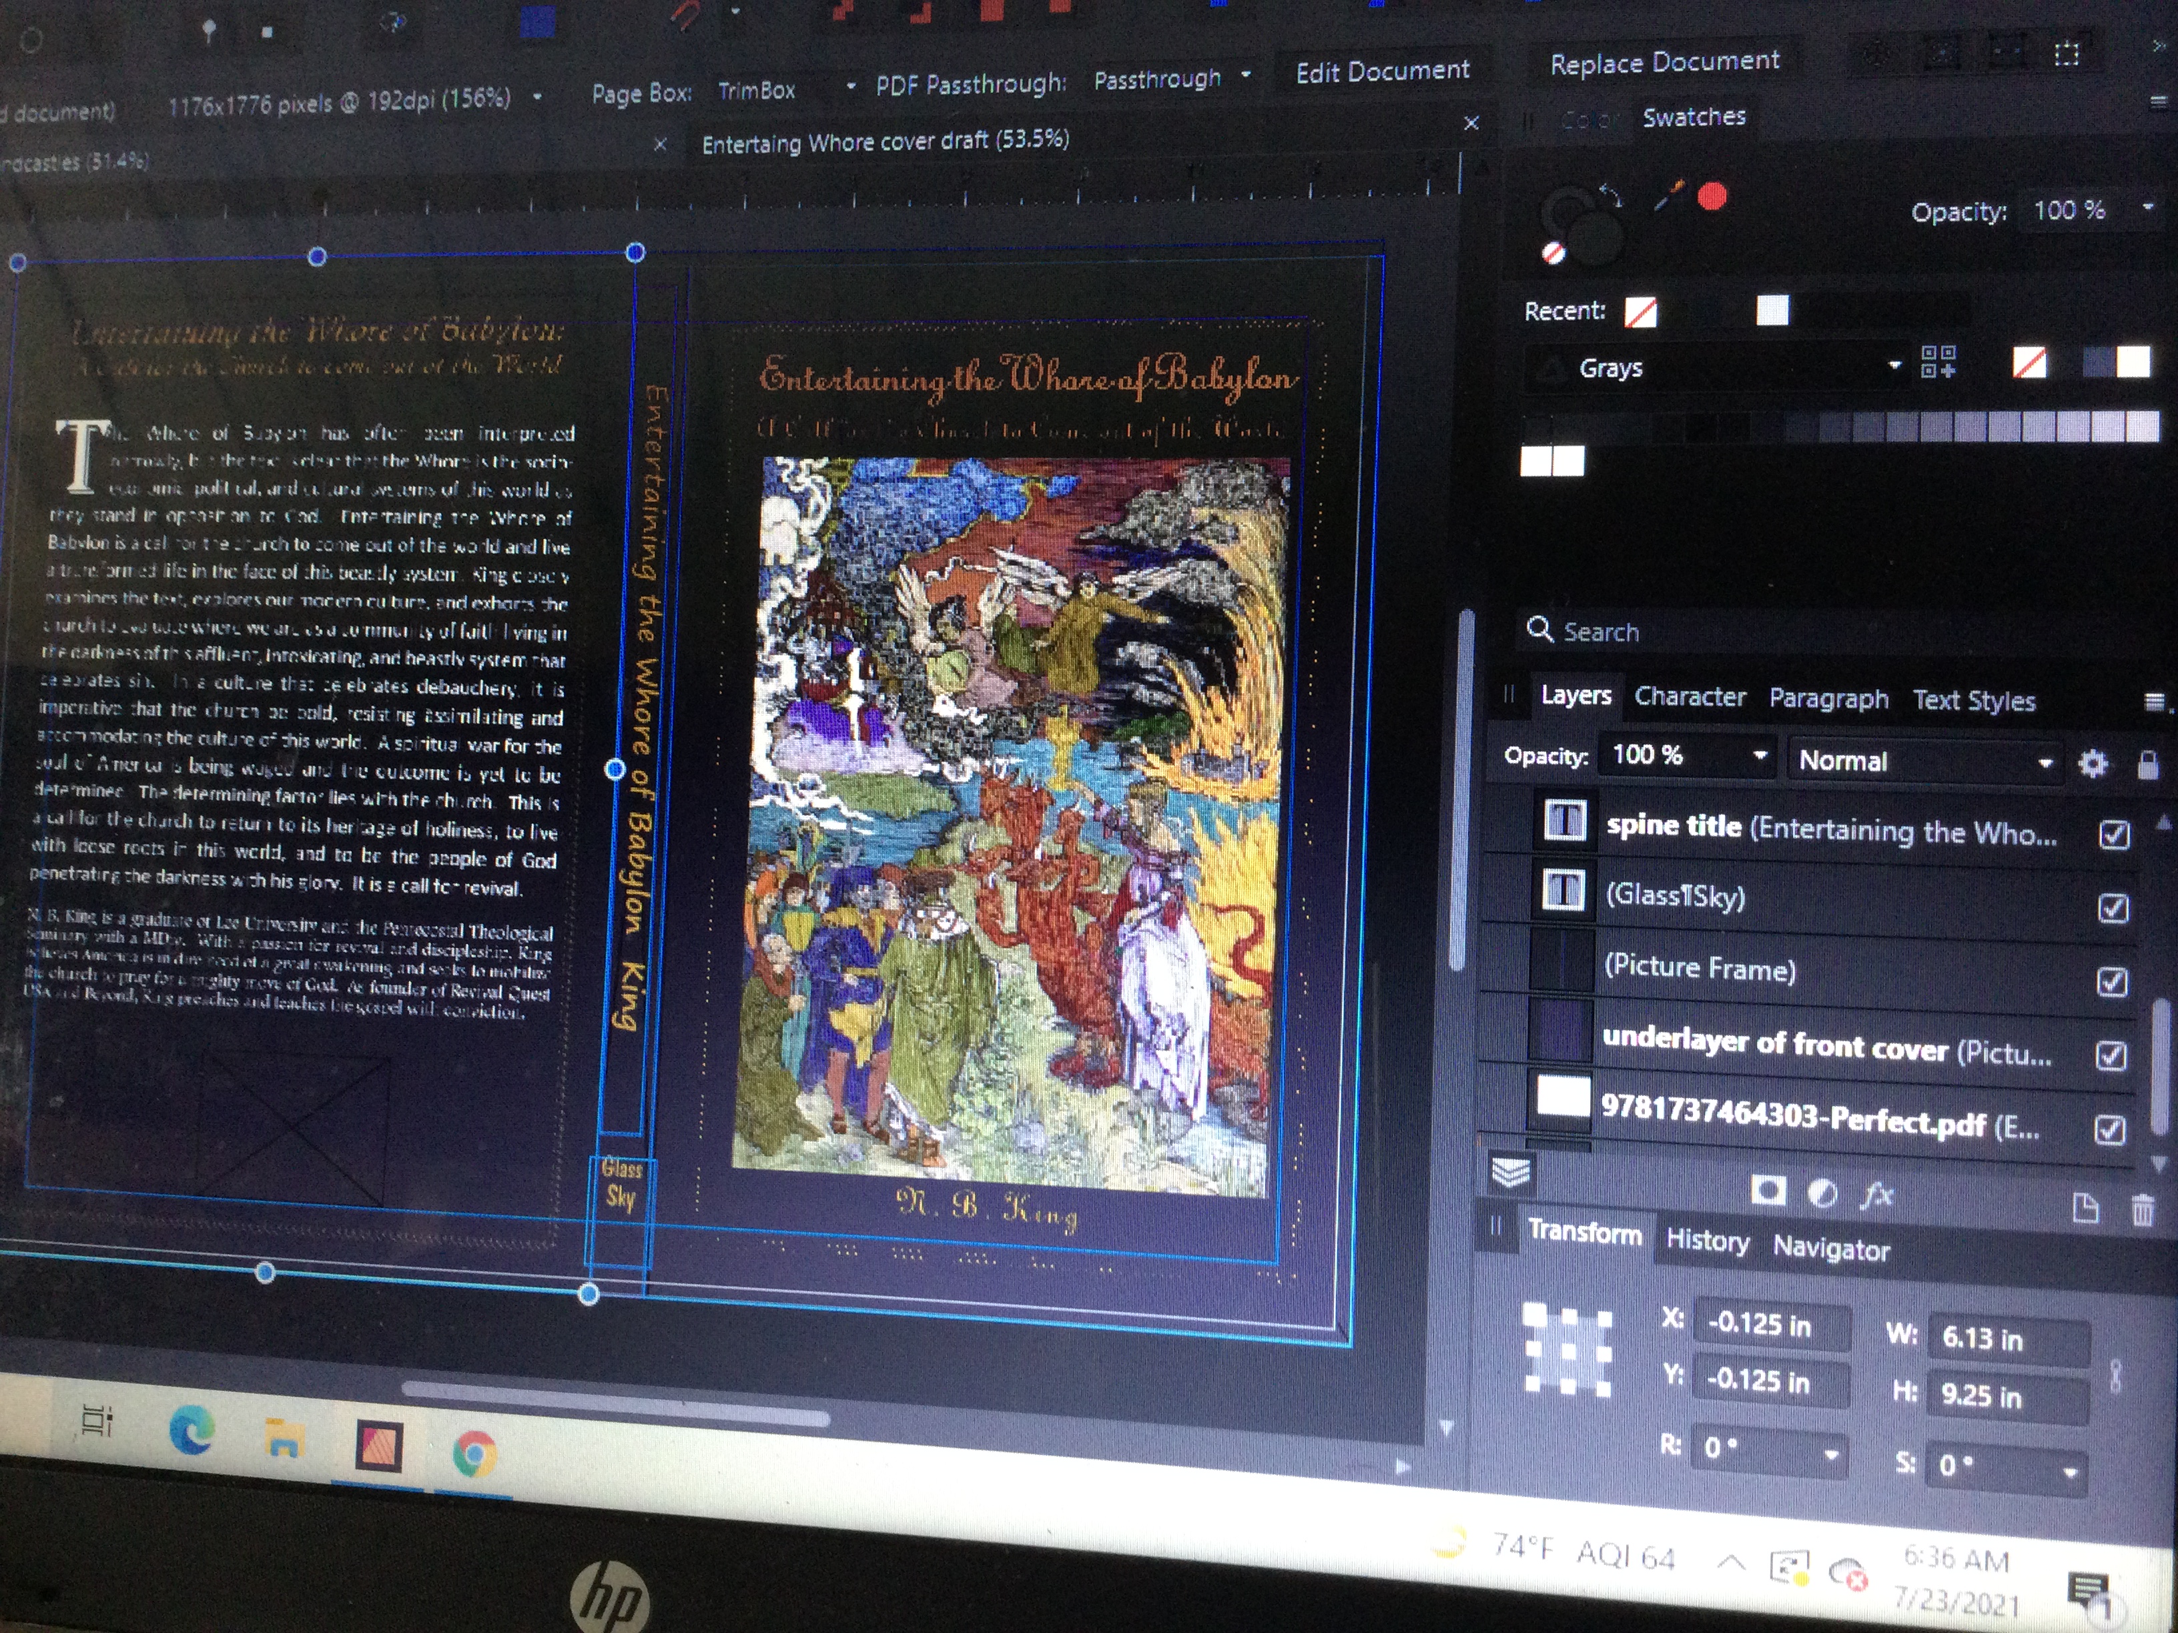Image resolution: width=2178 pixels, height=1633 pixels.
Task: Apply the picked red color circle
Action: 1712,197
